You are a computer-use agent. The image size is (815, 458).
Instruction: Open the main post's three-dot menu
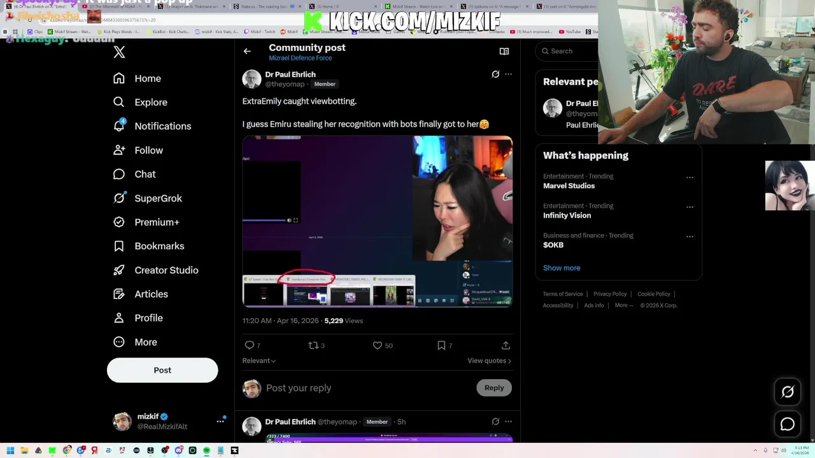(x=508, y=74)
